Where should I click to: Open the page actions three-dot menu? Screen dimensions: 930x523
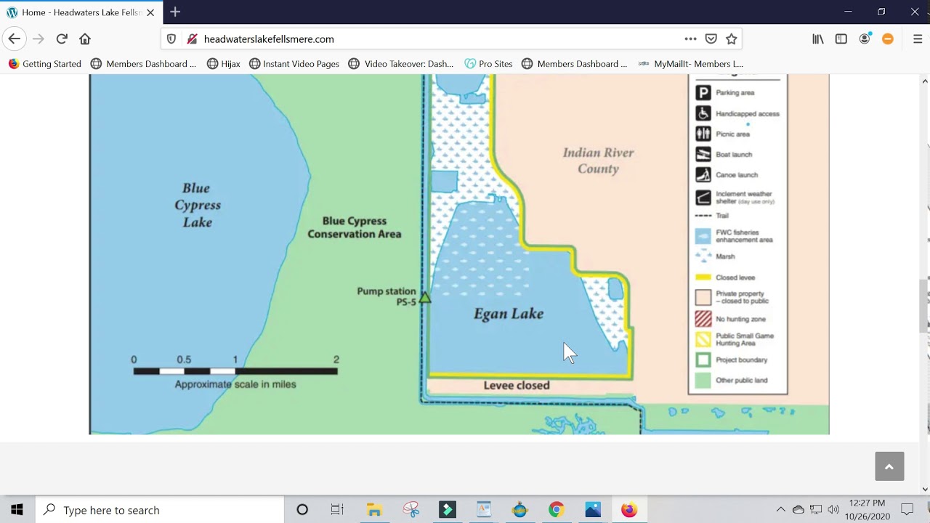690,39
